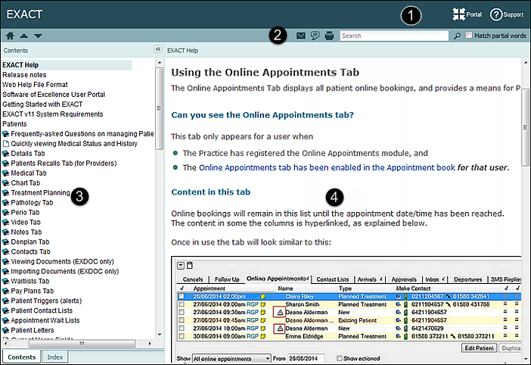Switch to the Index tab
Viewport: 531px width, 365px height.
(x=55, y=357)
